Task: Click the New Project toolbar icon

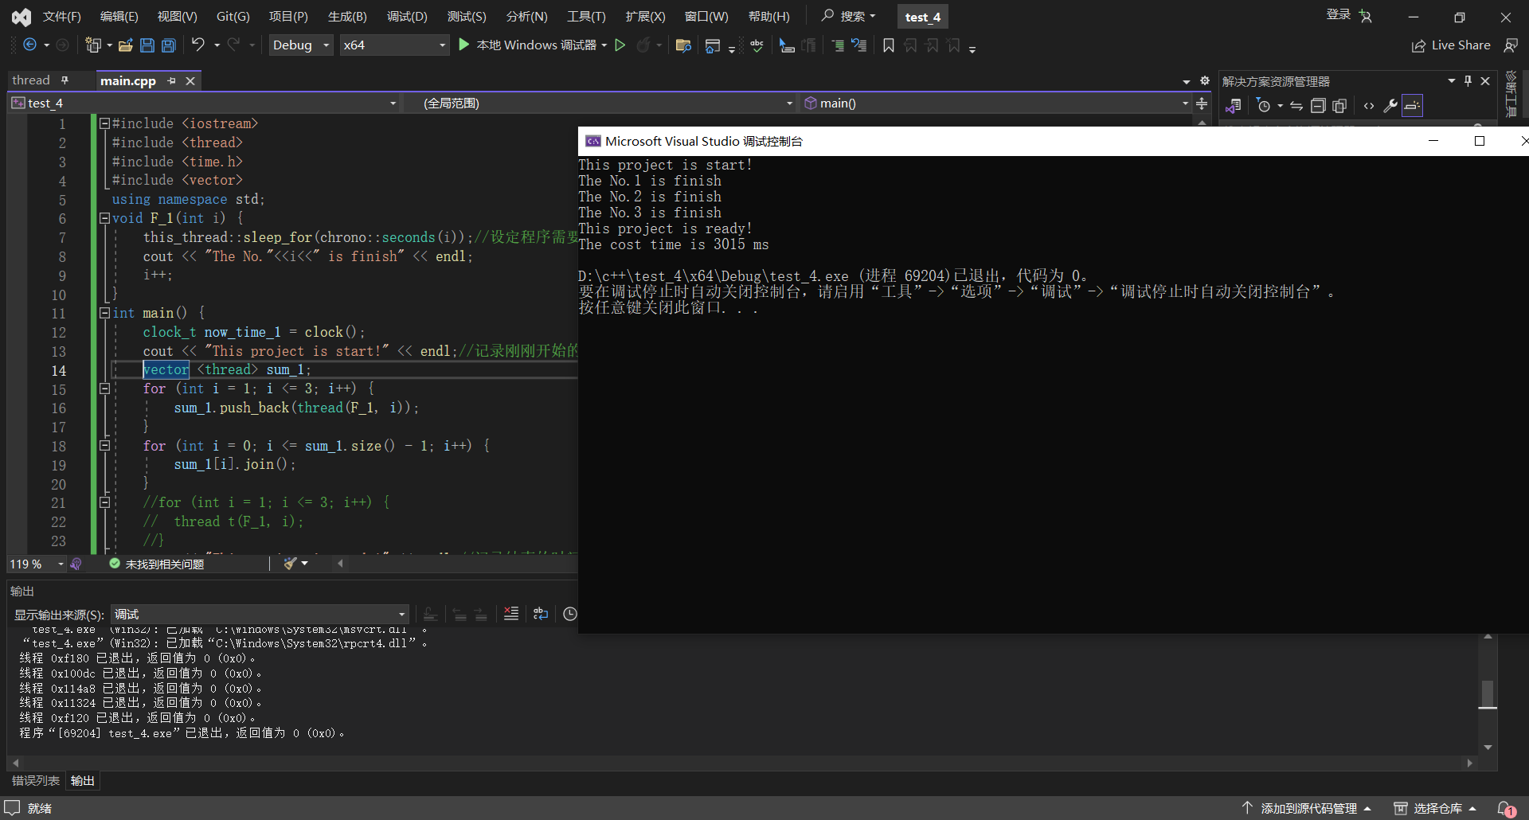Action: point(93,45)
